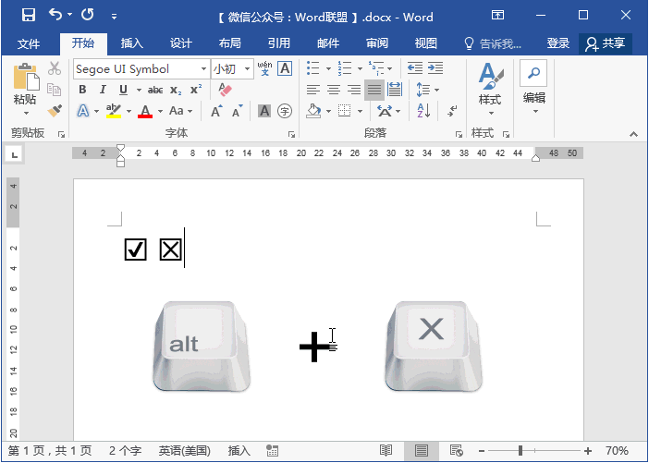Switch to the 审阅 tab
Viewport: 649px width, 463px height.
pos(376,43)
